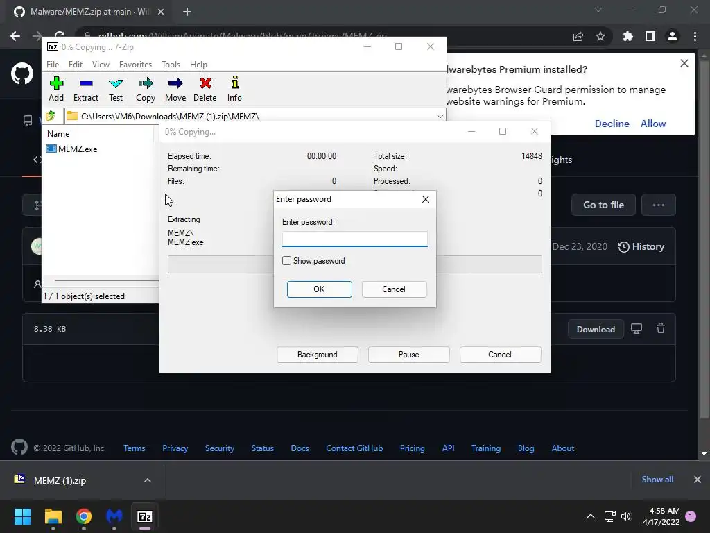Screen dimensions: 710x533
Task: Click 7-Zip taskbar icon
Action: click(x=144, y=516)
